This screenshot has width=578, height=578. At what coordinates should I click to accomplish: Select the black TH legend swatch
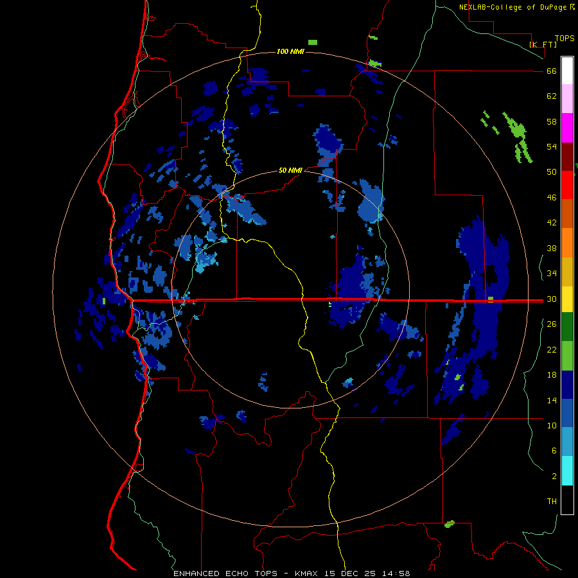pos(567,500)
